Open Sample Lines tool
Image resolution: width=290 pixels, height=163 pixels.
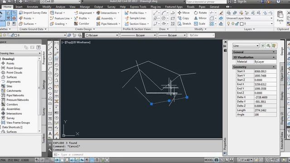pos(135,18)
